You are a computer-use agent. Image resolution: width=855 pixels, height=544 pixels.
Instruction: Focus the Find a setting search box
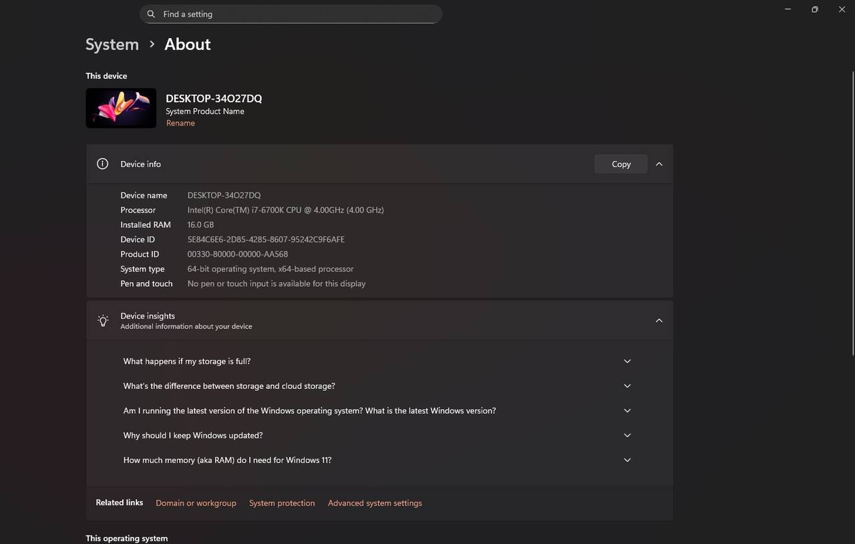[x=291, y=14]
